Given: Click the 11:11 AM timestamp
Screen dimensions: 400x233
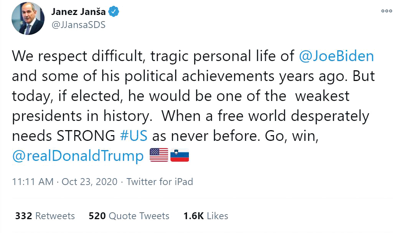Looking at the screenshot, I should pyautogui.click(x=33, y=182).
